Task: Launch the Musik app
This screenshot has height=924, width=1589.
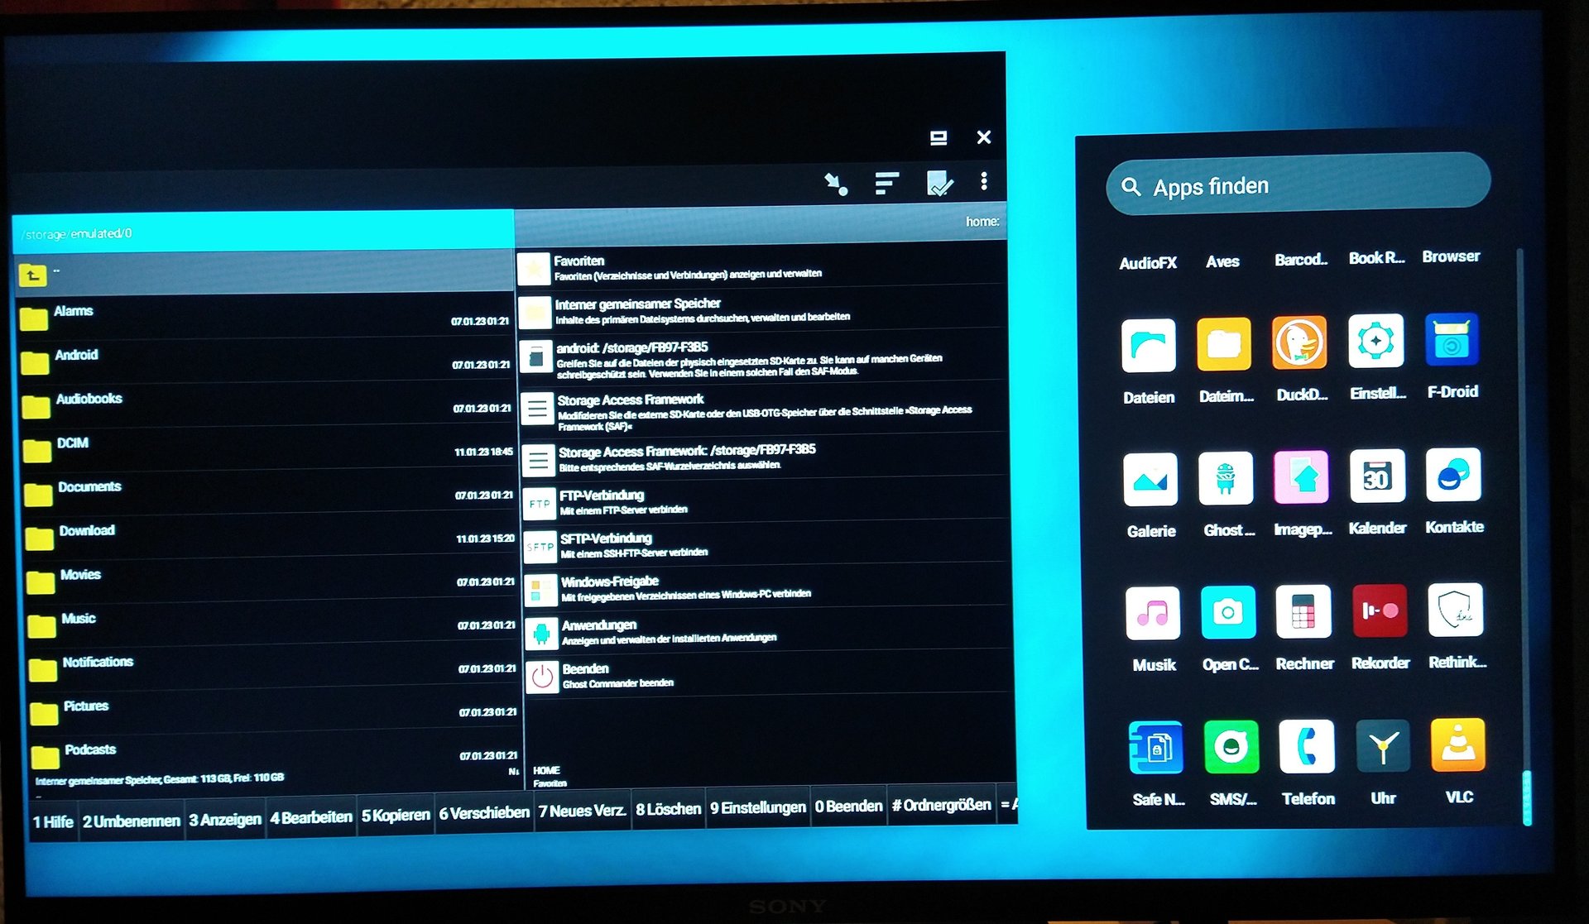Action: coord(1153,614)
